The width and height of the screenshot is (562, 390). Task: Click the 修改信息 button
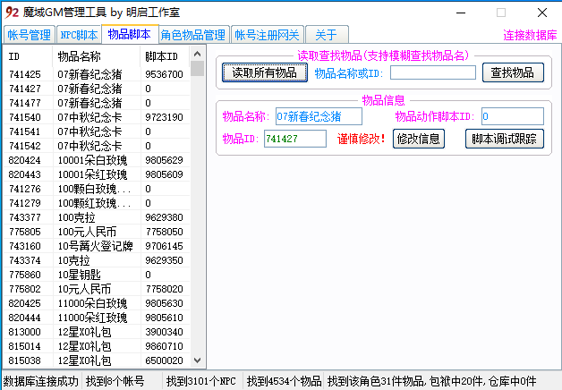click(418, 139)
